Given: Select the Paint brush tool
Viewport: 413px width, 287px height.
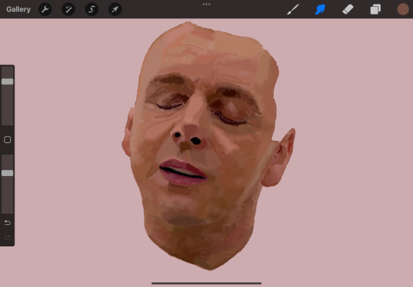Looking at the screenshot, I should 293,9.
